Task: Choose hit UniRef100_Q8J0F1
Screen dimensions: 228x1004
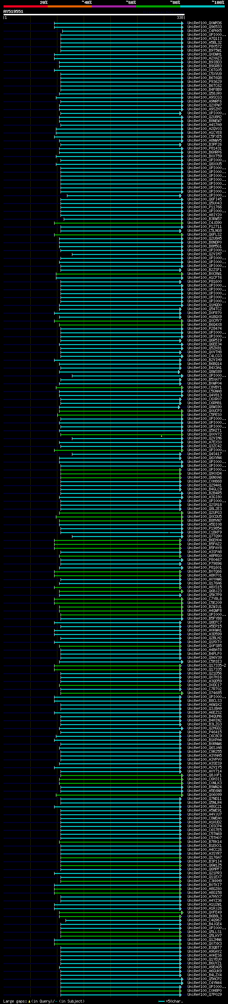Action: 204,775
